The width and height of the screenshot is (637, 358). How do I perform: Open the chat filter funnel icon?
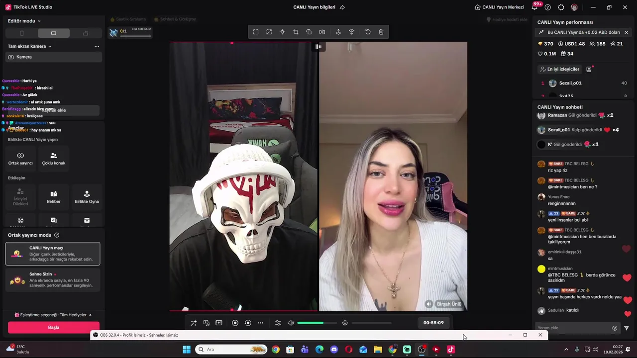[x=627, y=328]
